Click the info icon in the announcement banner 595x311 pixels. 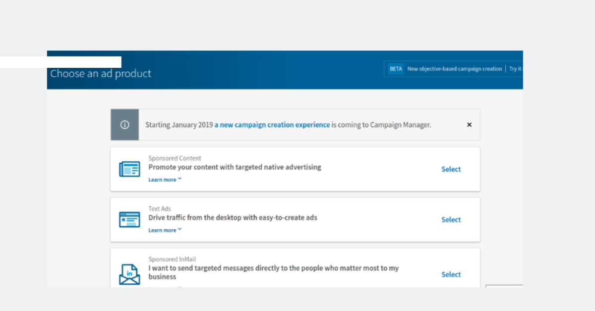[125, 125]
